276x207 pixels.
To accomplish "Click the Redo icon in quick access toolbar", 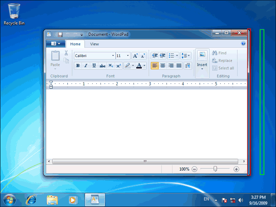I will [x=75, y=34].
